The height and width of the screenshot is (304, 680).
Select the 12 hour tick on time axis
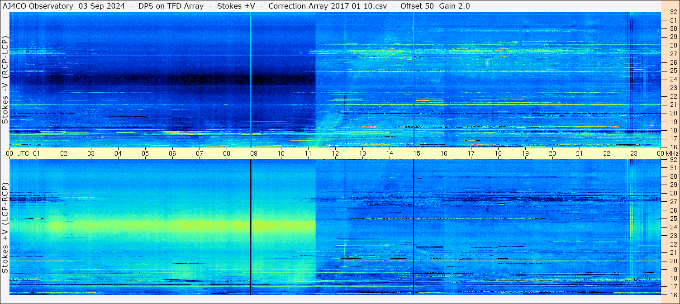point(335,153)
